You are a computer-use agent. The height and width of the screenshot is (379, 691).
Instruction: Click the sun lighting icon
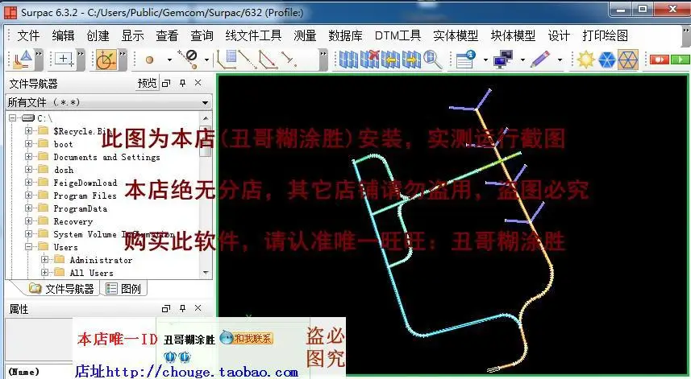tap(585, 60)
